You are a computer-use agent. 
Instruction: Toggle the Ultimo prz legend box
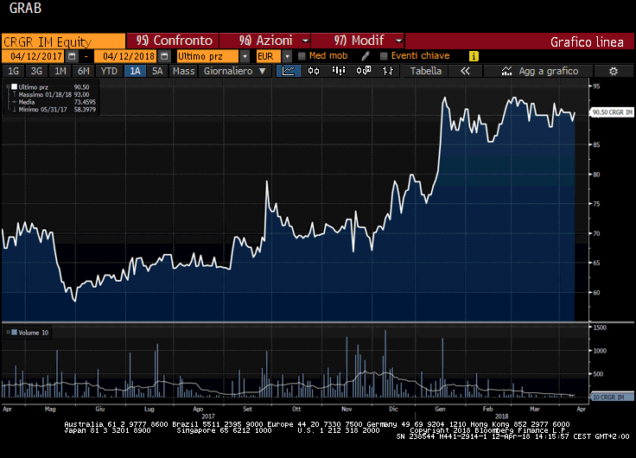coord(12,87)
